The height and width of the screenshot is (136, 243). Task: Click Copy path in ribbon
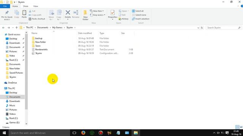coord(35,15)
